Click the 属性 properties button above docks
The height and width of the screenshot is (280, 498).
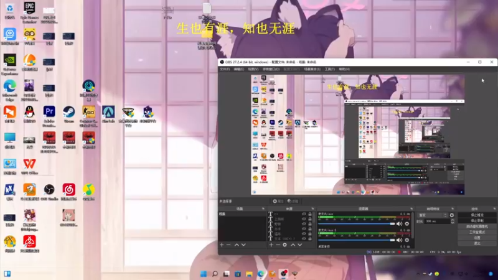(x=278, y=201)
